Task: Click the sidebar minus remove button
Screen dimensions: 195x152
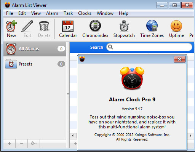Action: coord(22,143)
